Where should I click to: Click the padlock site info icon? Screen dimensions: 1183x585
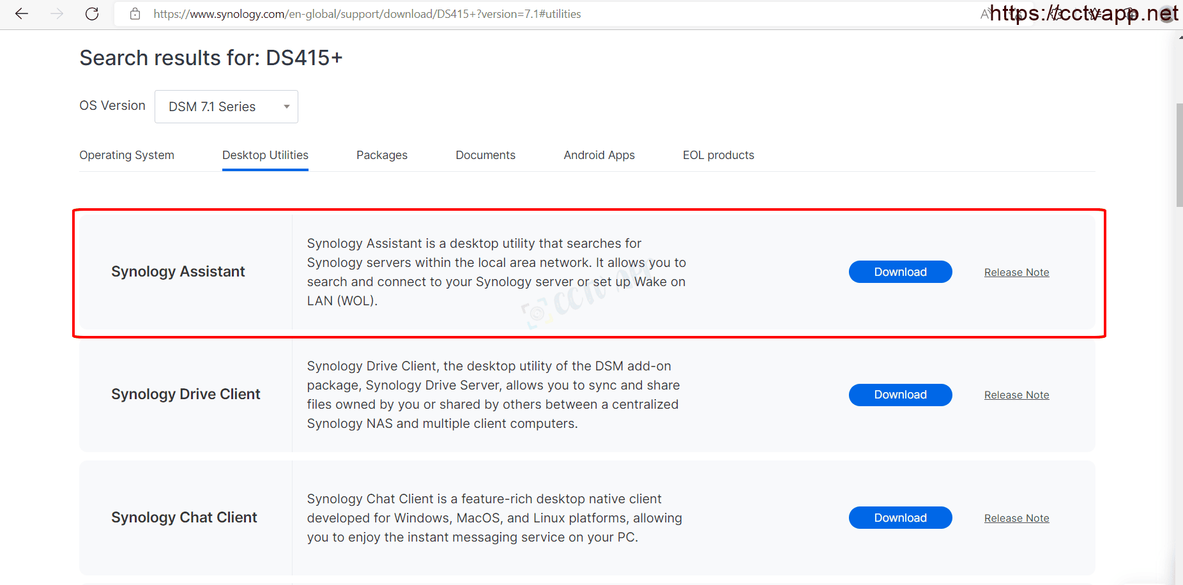click(135, 14)
